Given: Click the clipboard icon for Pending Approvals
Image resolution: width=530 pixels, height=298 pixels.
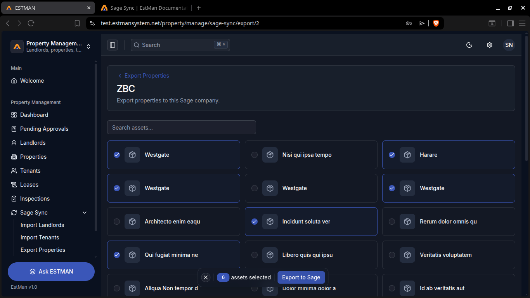Looking at the screenshot, I should 14,129.
